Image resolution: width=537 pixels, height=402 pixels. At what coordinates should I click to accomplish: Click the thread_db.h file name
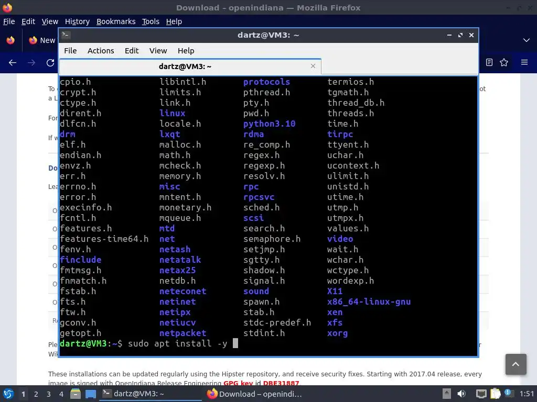pyautogui.click(x=356, y=103)
